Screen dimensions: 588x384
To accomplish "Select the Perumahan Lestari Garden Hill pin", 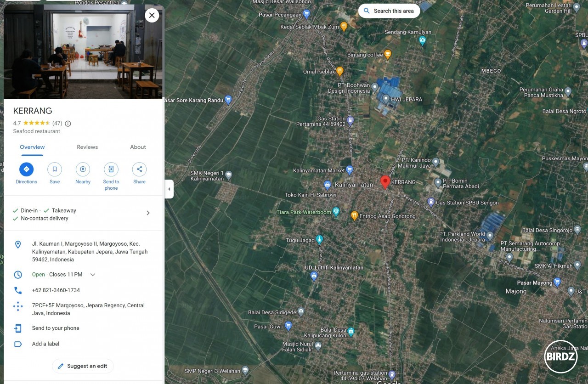I will click(x=576, y=8).
